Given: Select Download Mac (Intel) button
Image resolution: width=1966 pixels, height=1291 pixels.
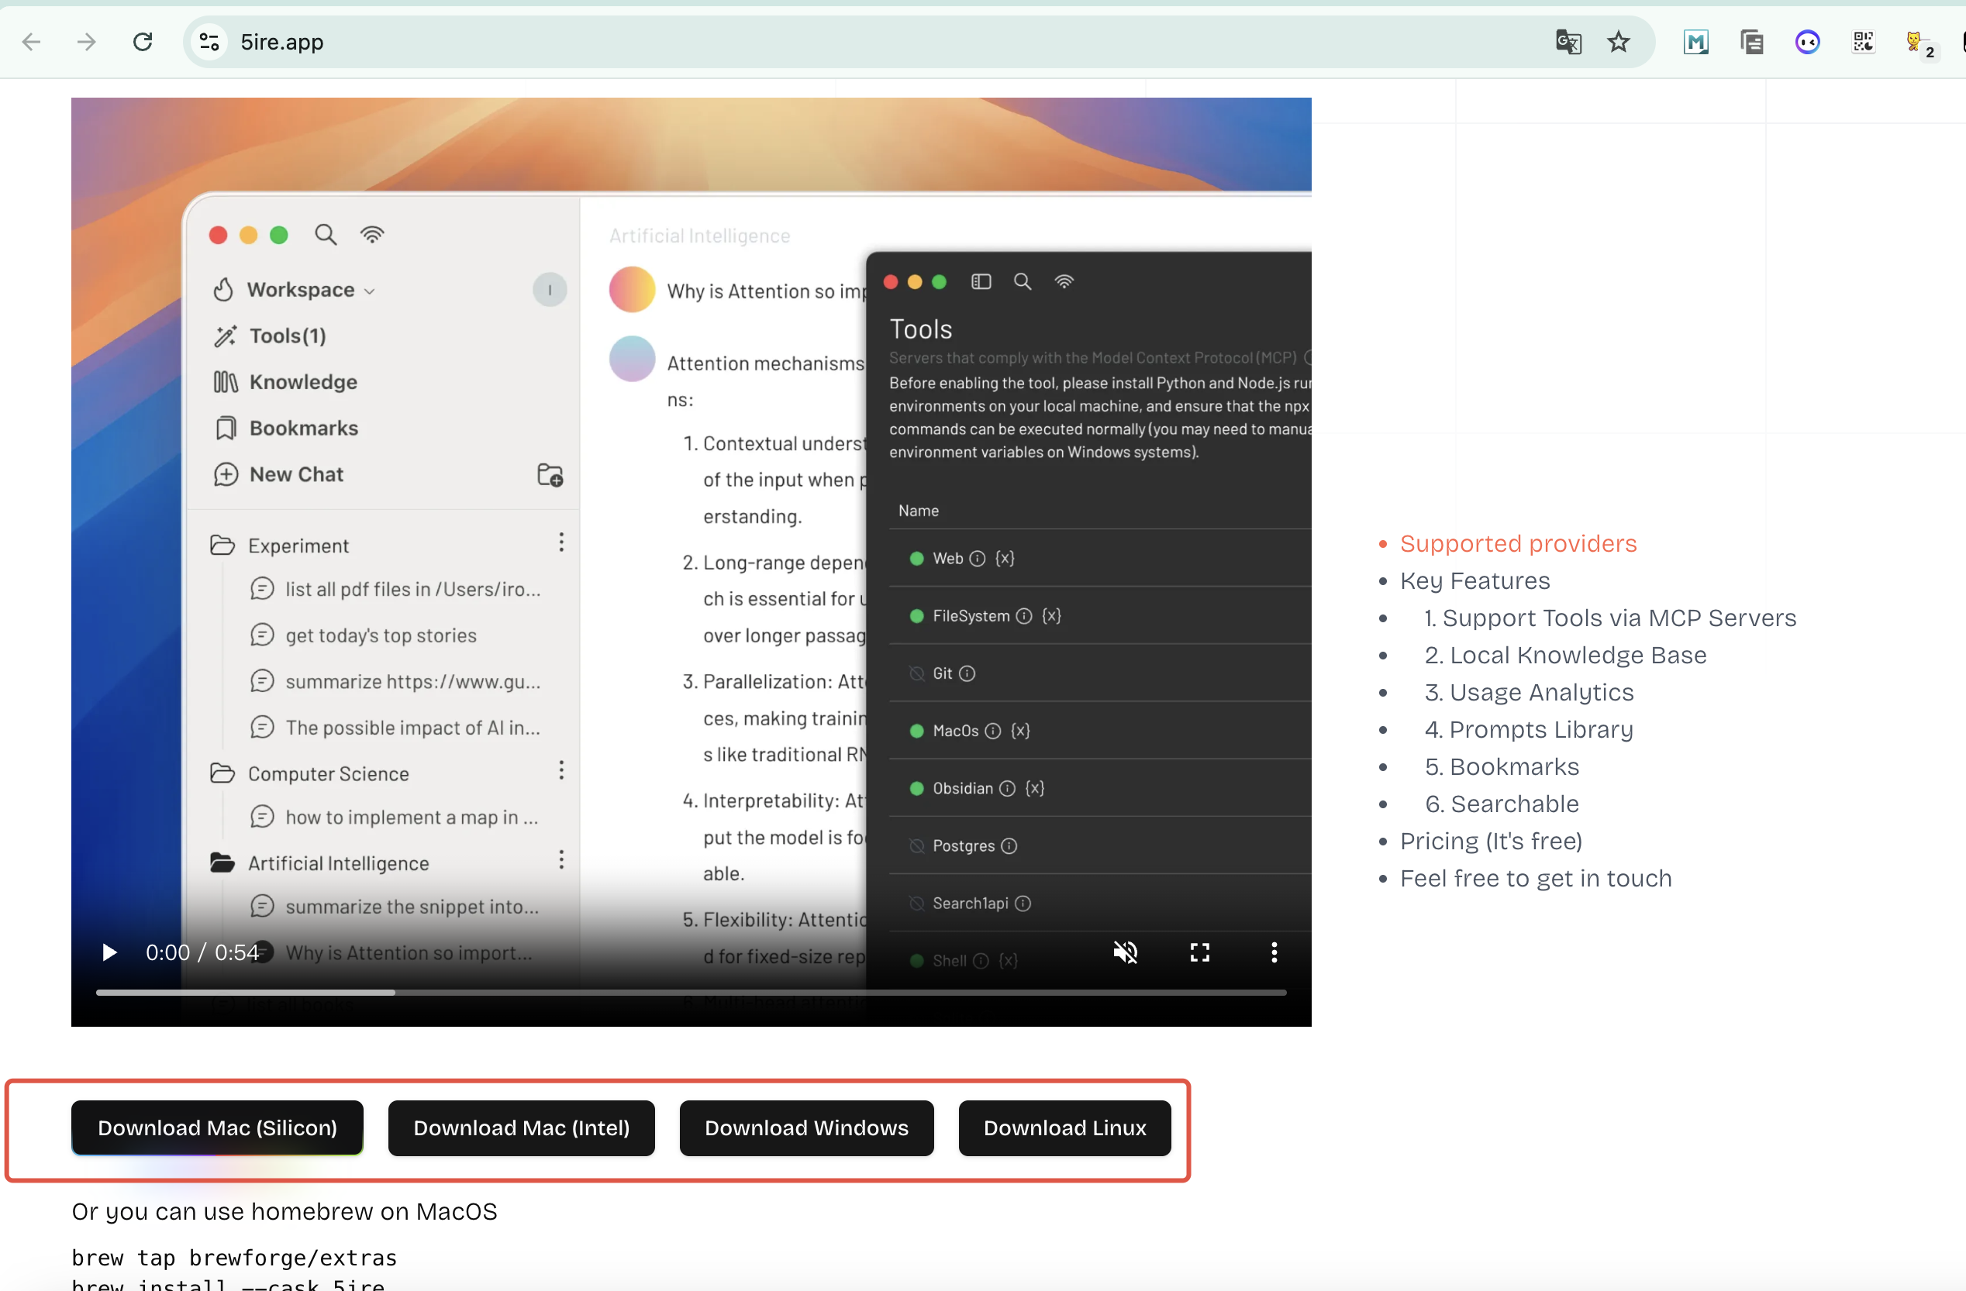Looking at the screenshot, I should pyautogui.click(x=521, y=1127).
